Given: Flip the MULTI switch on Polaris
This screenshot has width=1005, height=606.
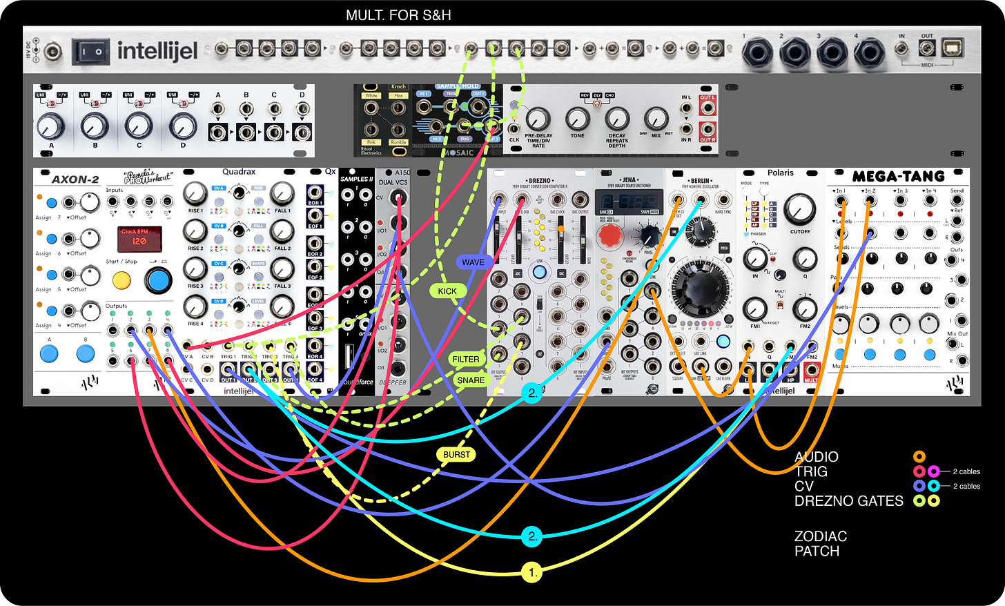Looking at the screenshot, I should (x=781, y=304).
